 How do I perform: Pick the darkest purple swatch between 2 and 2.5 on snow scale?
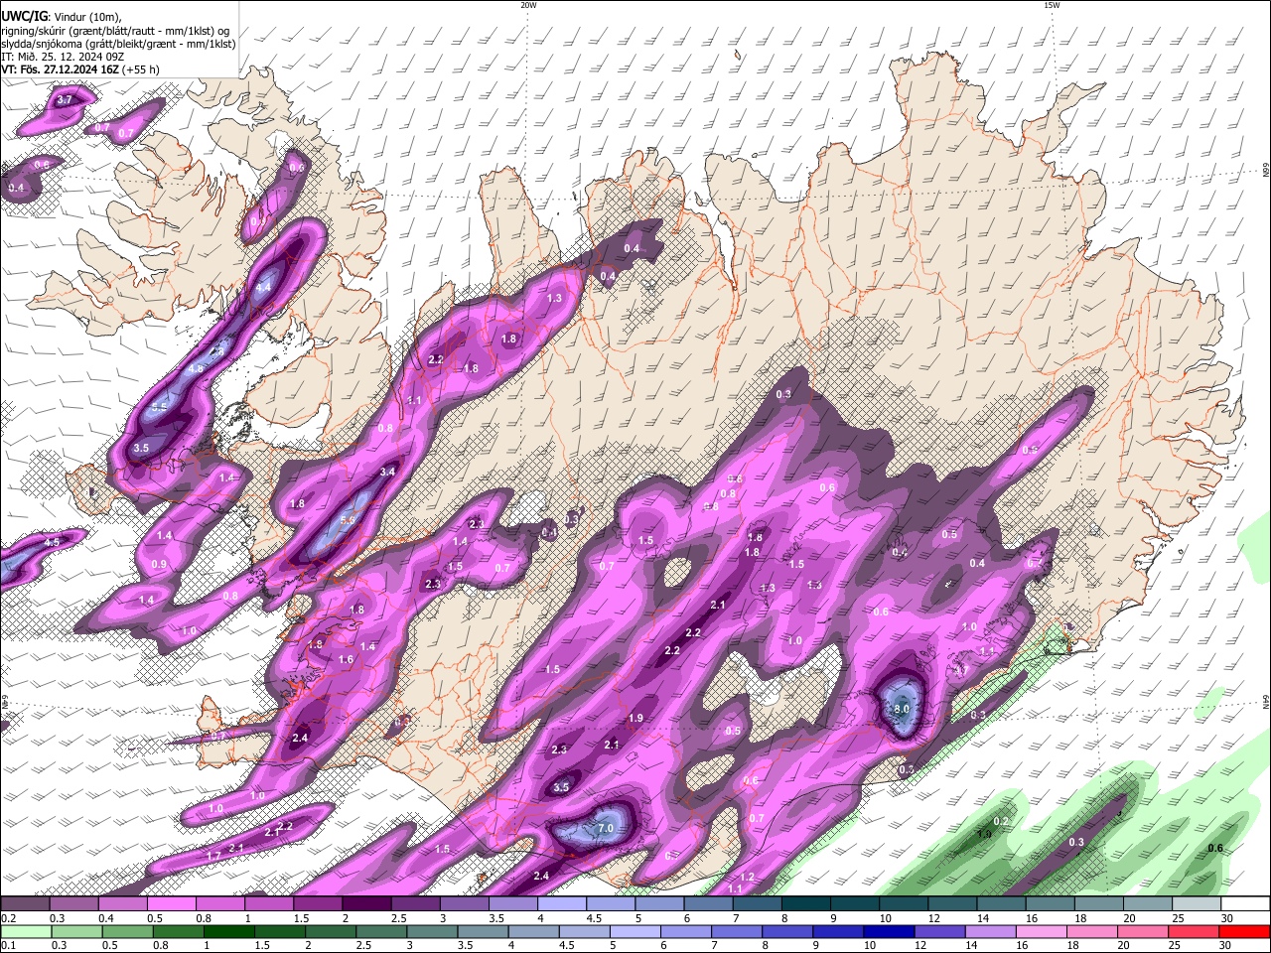(x=366, y=904)
